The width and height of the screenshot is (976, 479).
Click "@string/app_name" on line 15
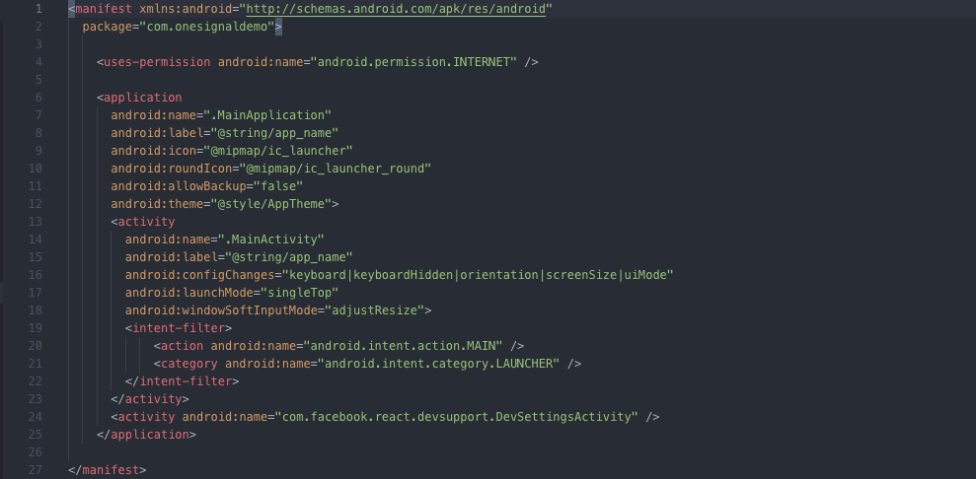(289, 257)
